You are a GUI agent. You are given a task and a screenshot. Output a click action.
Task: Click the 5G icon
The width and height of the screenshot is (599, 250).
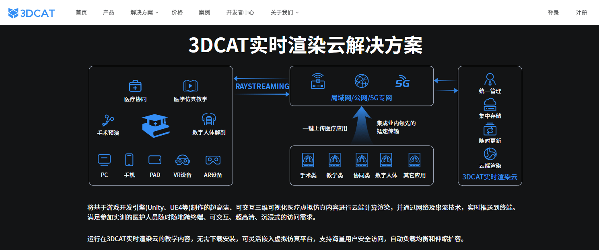[x=402, y=81]
